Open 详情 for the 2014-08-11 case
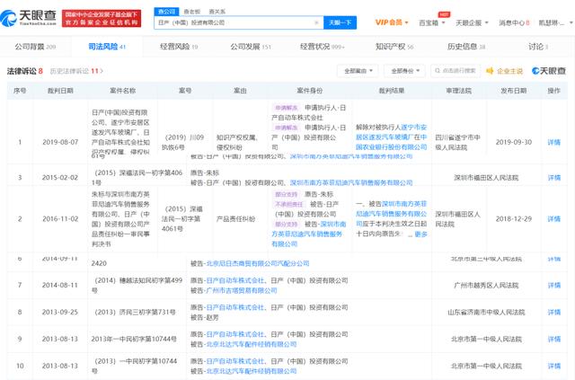The height and width of the screenshot is (380, 575). click(553, 285)
